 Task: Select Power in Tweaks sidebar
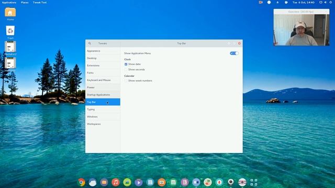point(103,87)
